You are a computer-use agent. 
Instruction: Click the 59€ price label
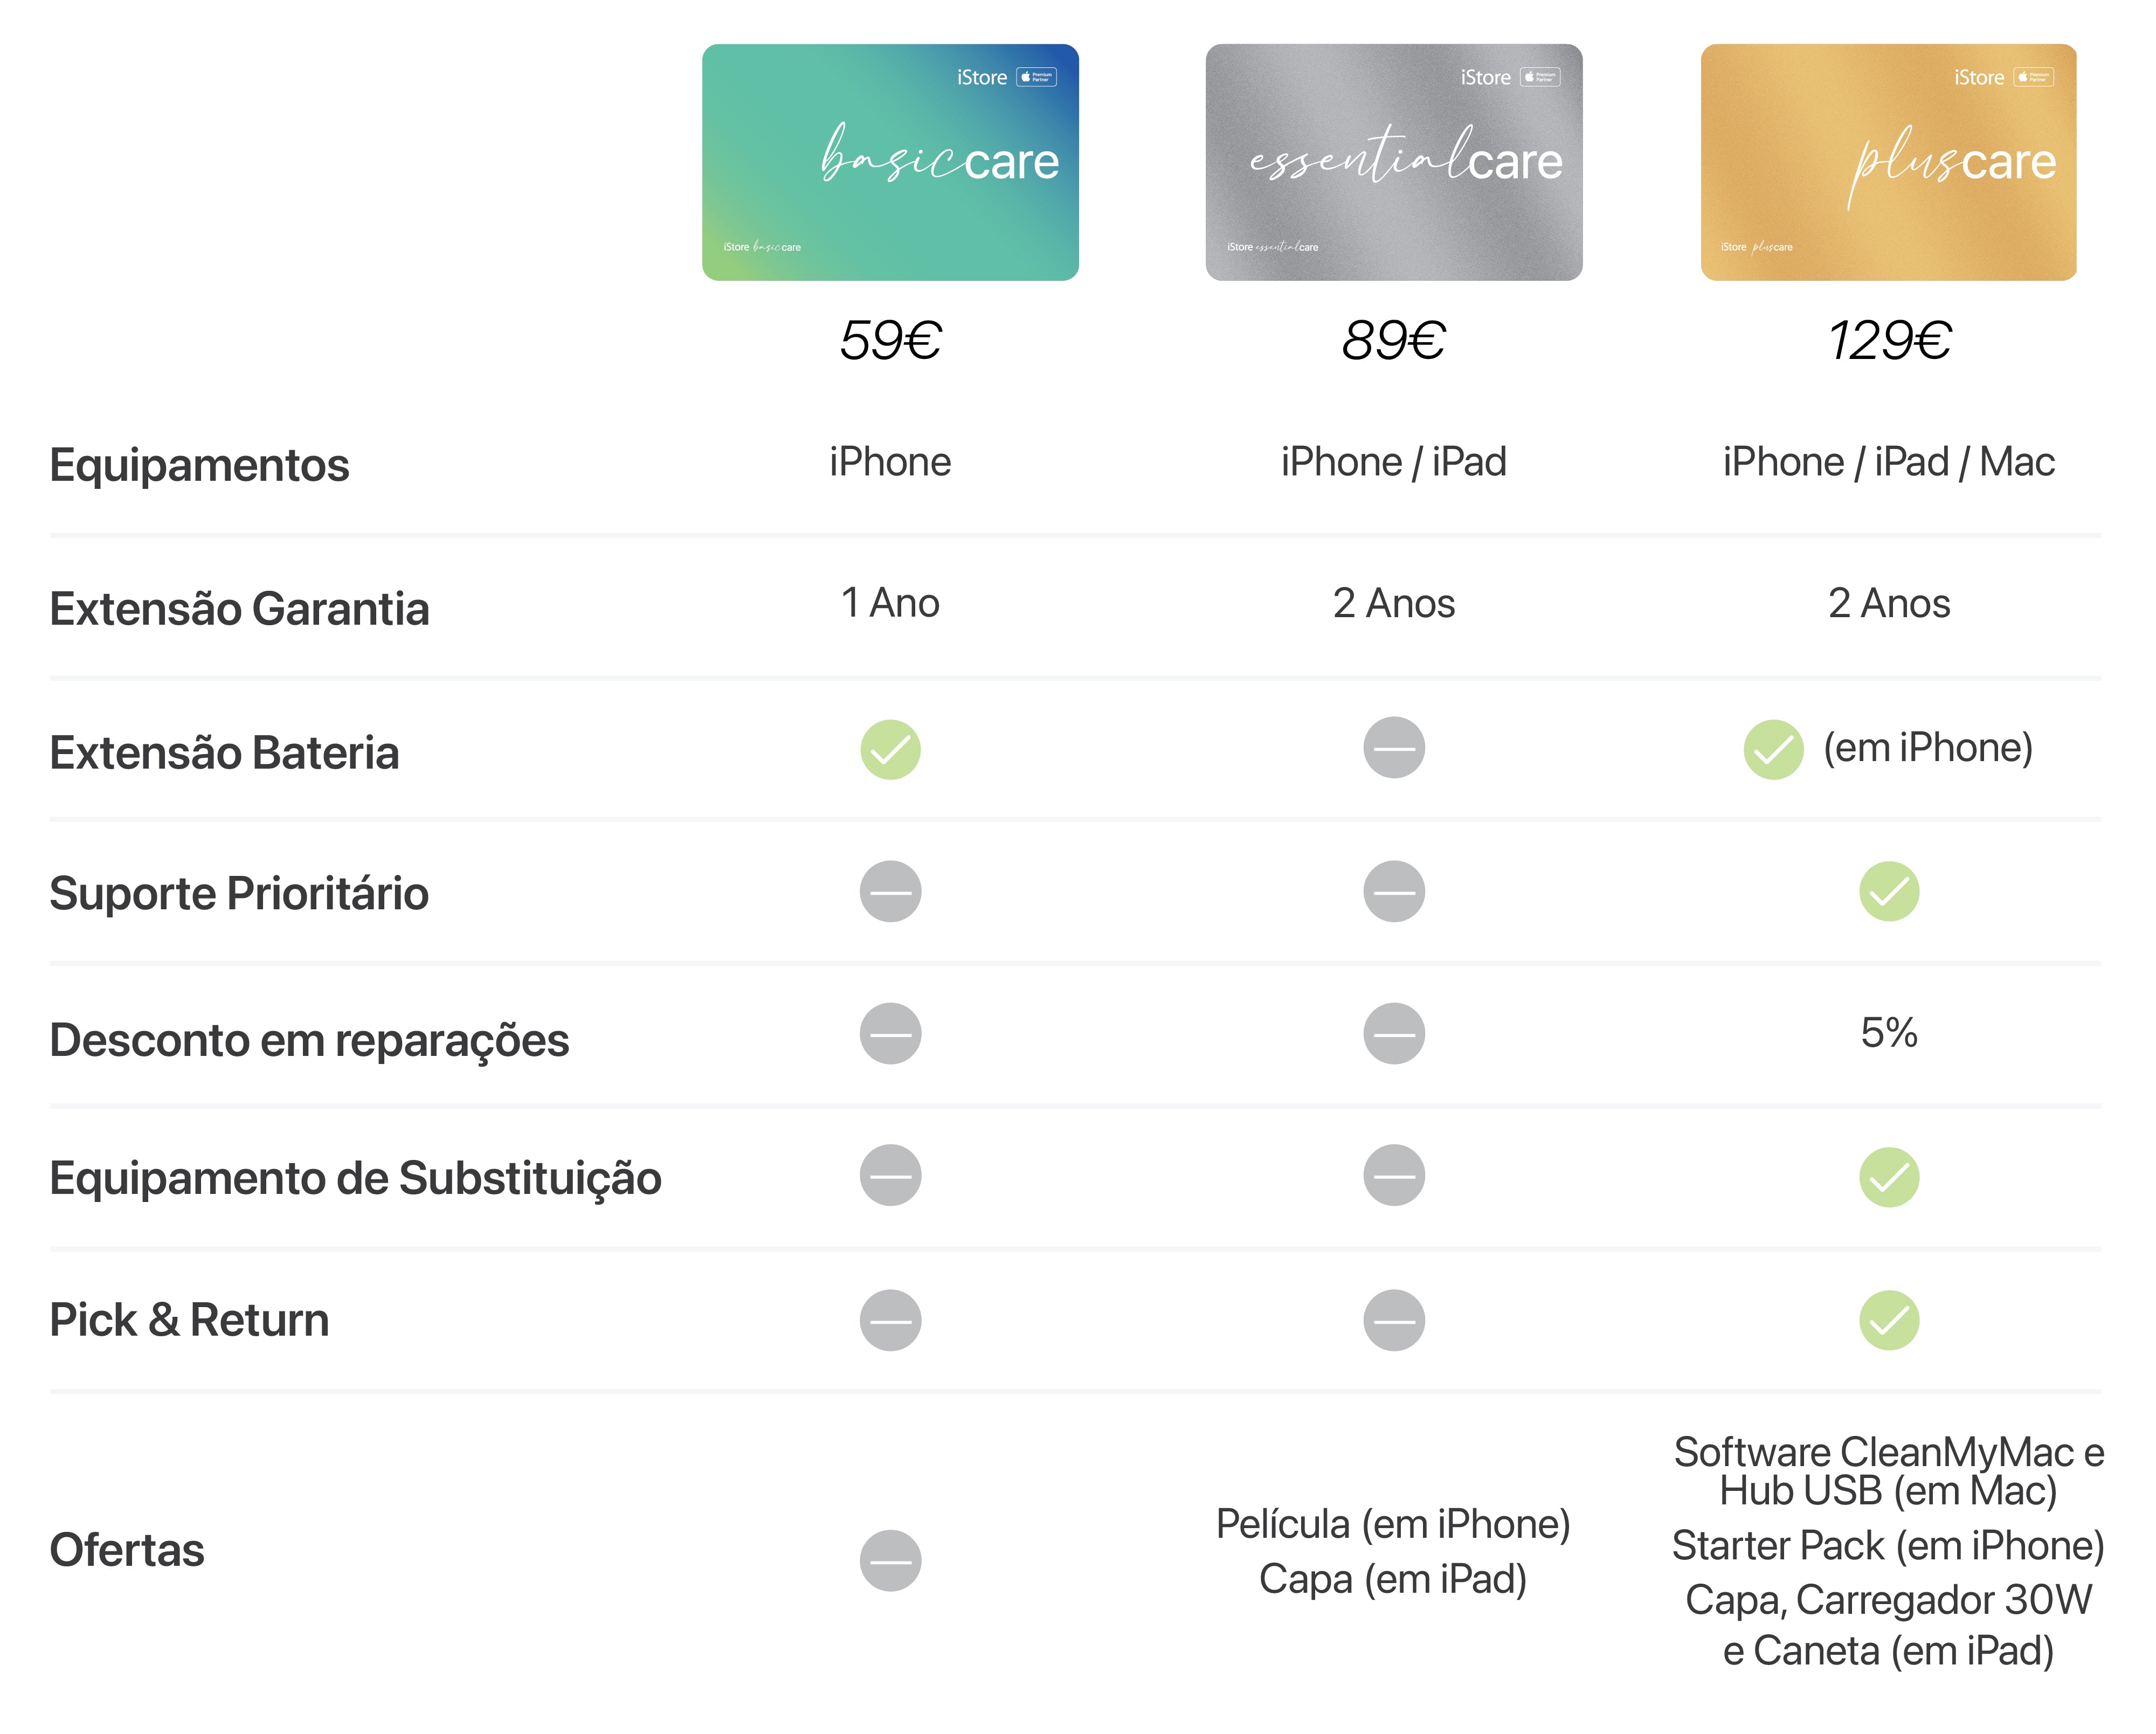click(890, 340)
